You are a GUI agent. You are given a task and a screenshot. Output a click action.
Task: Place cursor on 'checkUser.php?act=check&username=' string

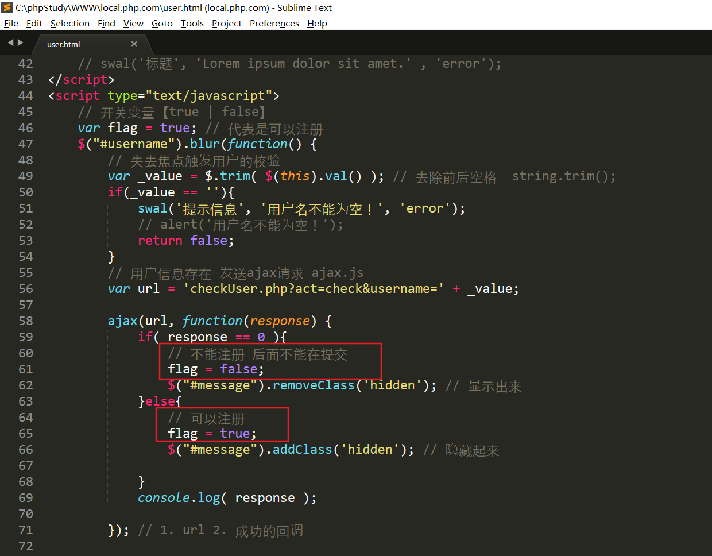tap(313, 289)
